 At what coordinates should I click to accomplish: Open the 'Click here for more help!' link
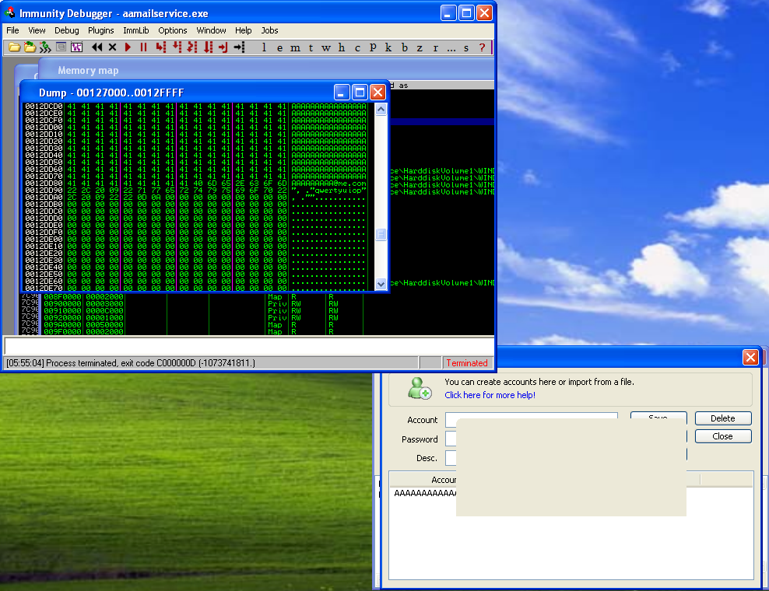[x=490, y=395]
